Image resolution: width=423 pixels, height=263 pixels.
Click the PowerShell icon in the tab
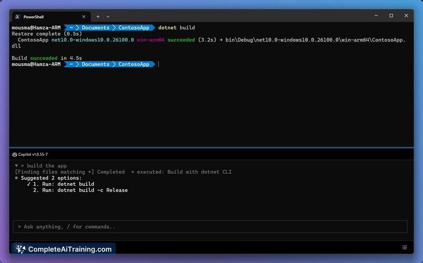click(x=18, y=17)
